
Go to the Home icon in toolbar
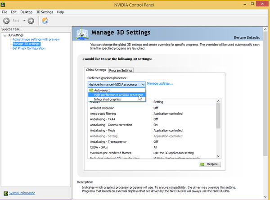point(45,21)
